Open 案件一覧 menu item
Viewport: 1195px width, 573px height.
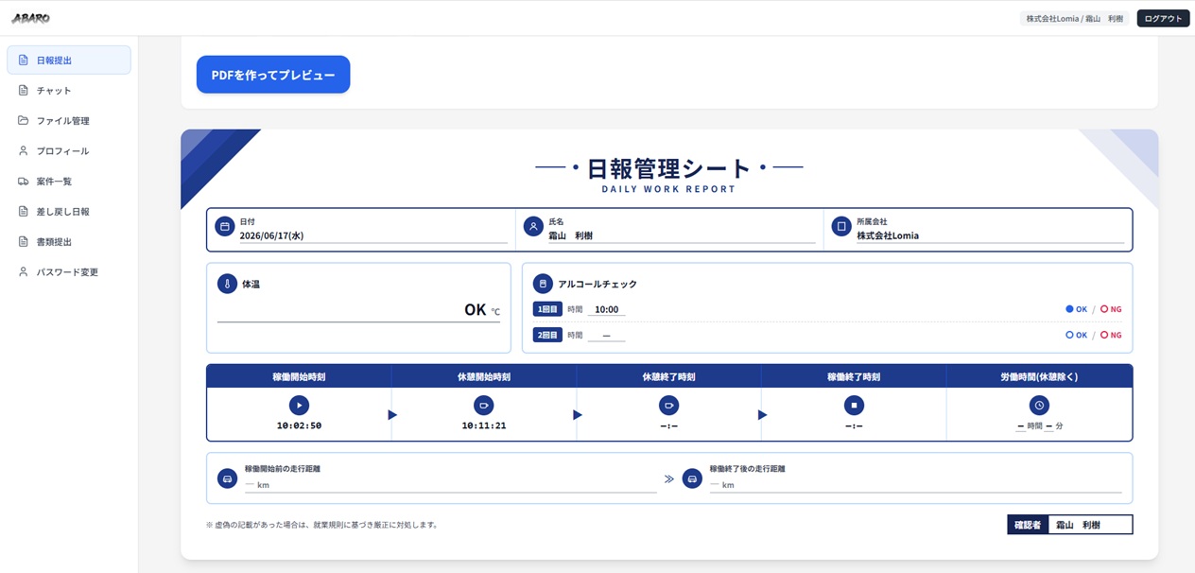coord(69,181)
